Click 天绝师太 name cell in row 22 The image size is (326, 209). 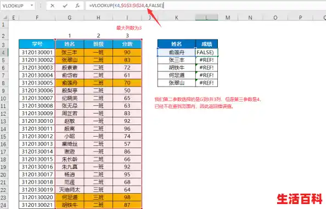tap(70, 190)
